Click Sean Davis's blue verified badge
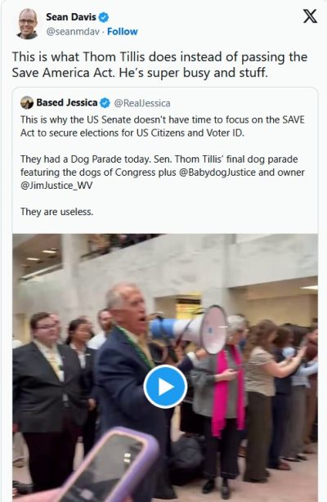The height and width of the screenshot is (502, 327). (104, 17)
